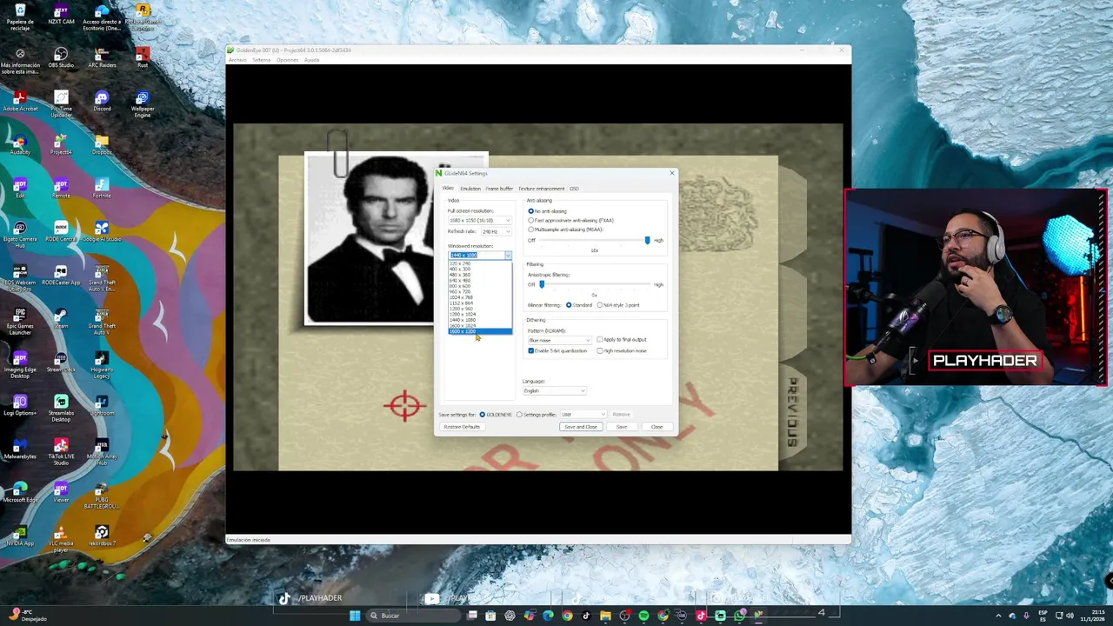Click the Anisotropic filtering slider handle
This screenshot has width=1113, height=626.
click(x=542, y=284)
